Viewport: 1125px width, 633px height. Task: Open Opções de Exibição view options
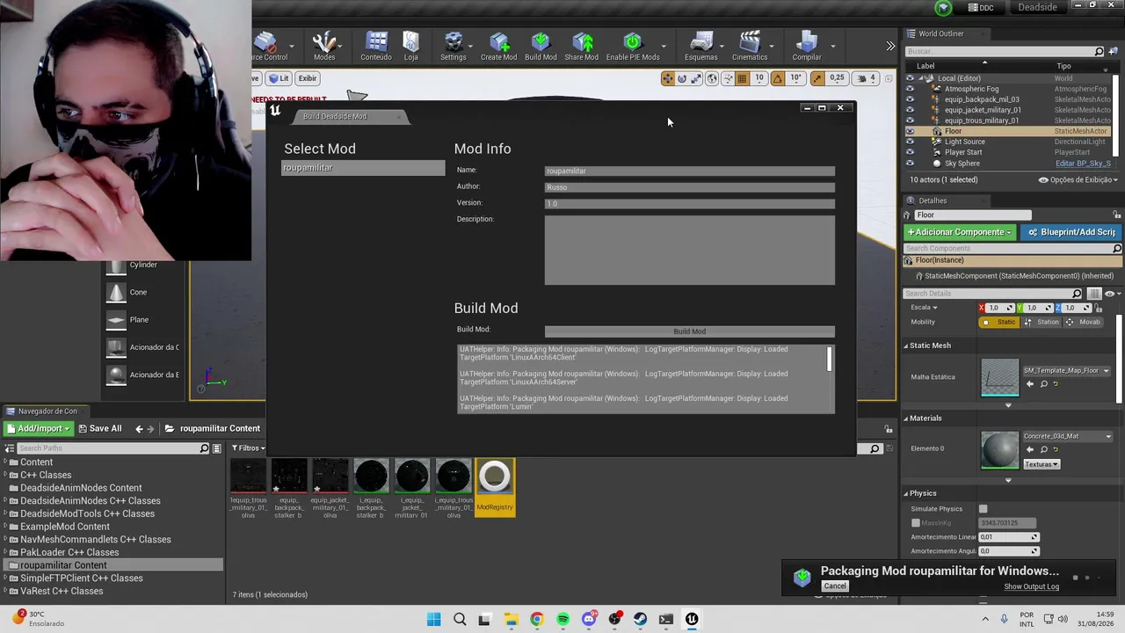pyautogui.click(x=1078, y=180)
